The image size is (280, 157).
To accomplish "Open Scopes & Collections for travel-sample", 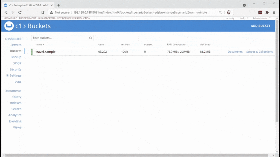I will click(259, 52).
